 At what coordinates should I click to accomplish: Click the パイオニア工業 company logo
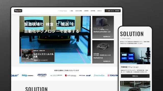56,75
